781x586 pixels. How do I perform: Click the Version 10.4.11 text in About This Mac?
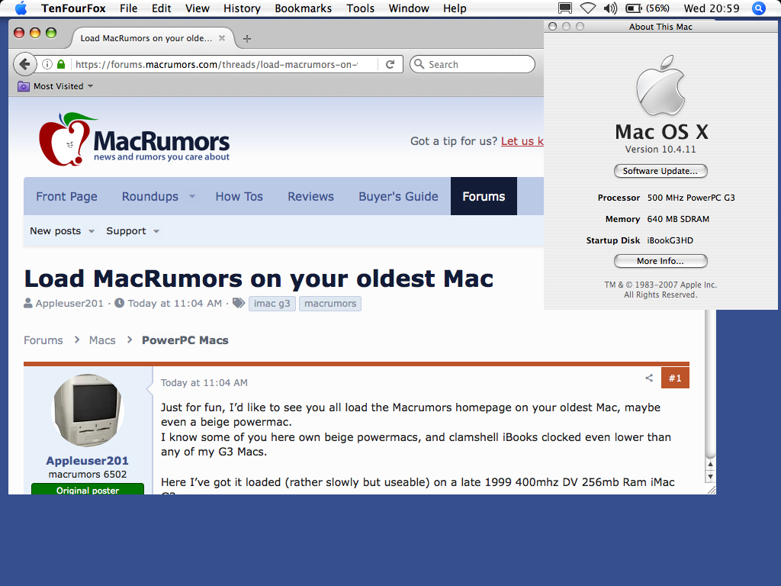pos(660,149)
